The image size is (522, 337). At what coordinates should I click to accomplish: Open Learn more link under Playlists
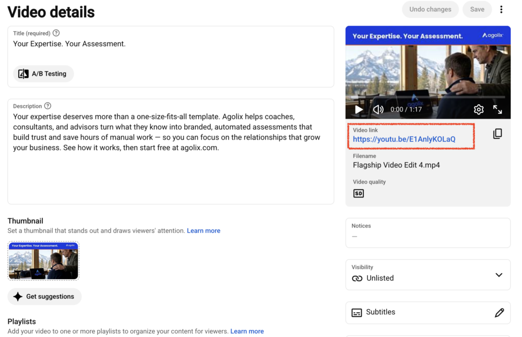point(247,331)
